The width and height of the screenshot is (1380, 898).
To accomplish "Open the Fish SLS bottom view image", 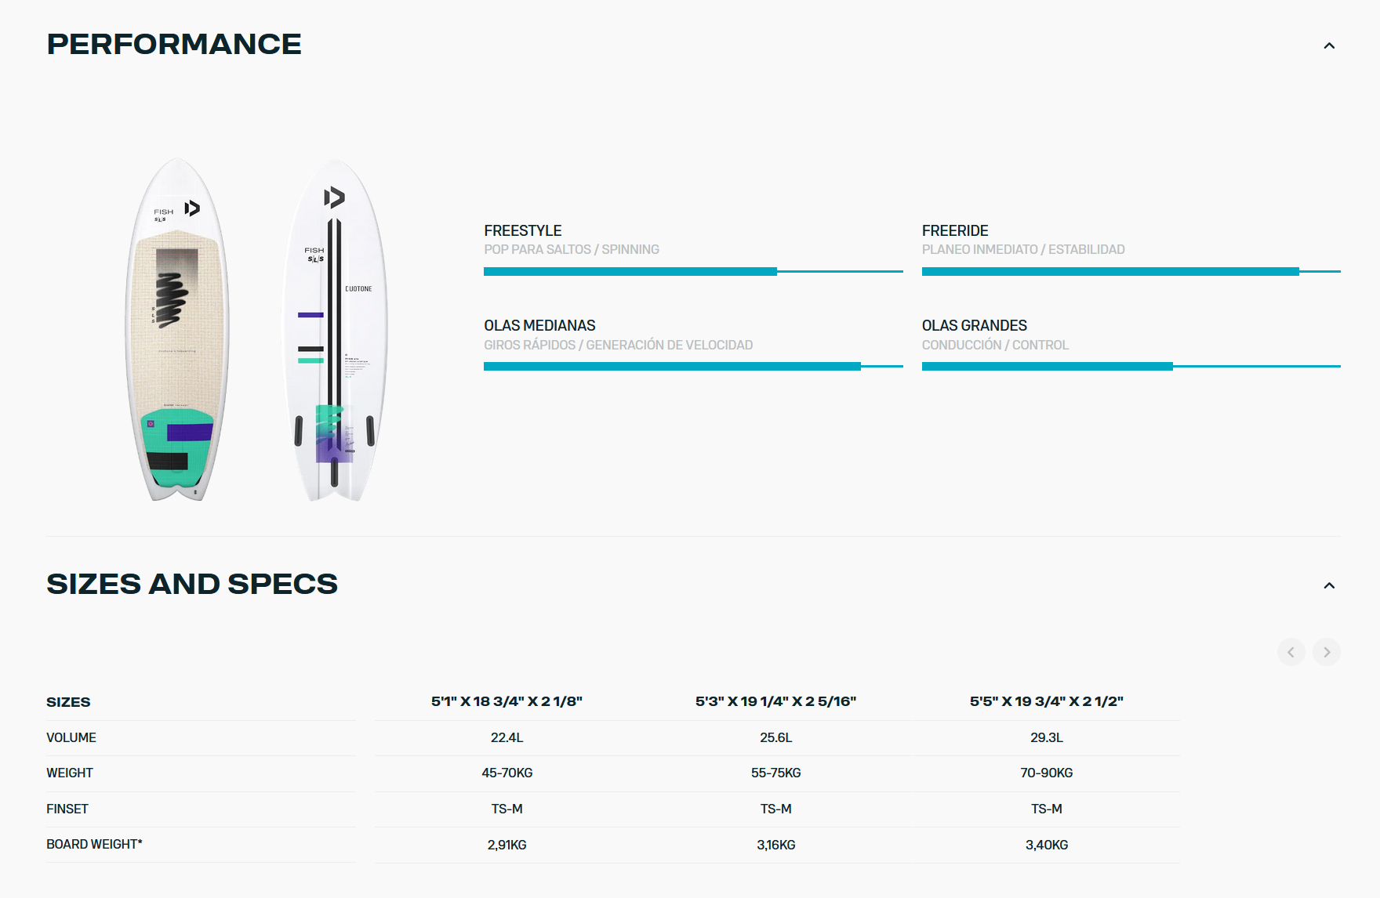I will point(335,330).
